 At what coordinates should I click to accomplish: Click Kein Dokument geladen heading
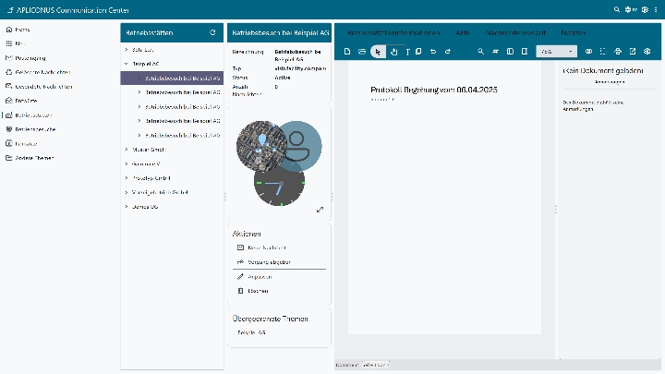click(603, 71)
